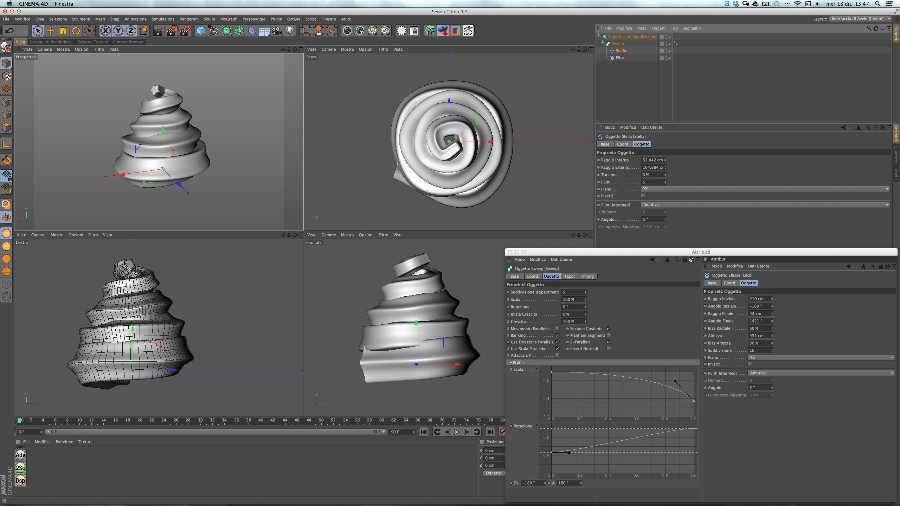Open the MoGraph menu
900x506 pixels.
[x=229, y=19]
